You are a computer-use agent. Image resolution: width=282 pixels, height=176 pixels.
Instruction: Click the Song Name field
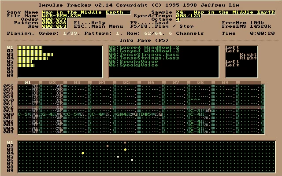(86, 12)
